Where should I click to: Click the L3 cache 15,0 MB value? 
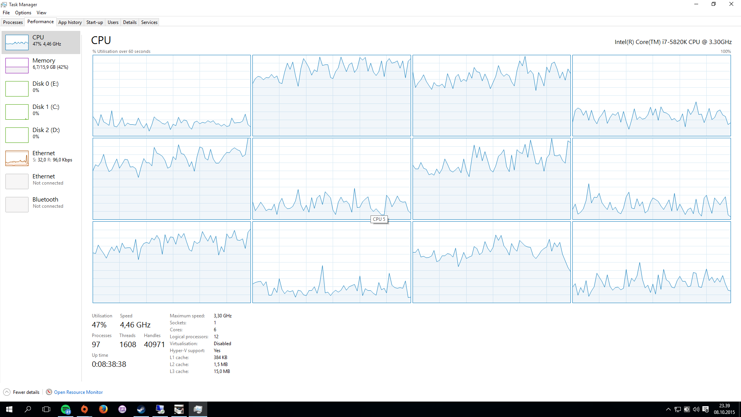pyautogui.click(x=222, y=371)
